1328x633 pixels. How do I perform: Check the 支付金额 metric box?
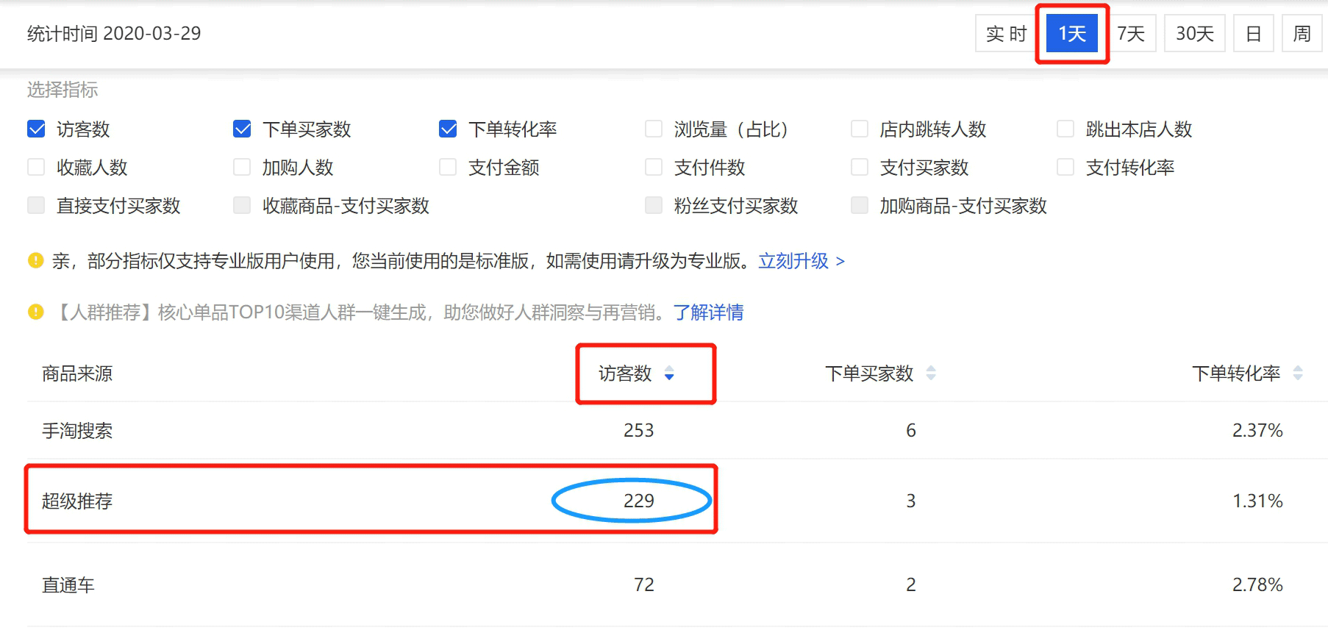(448, 168)
